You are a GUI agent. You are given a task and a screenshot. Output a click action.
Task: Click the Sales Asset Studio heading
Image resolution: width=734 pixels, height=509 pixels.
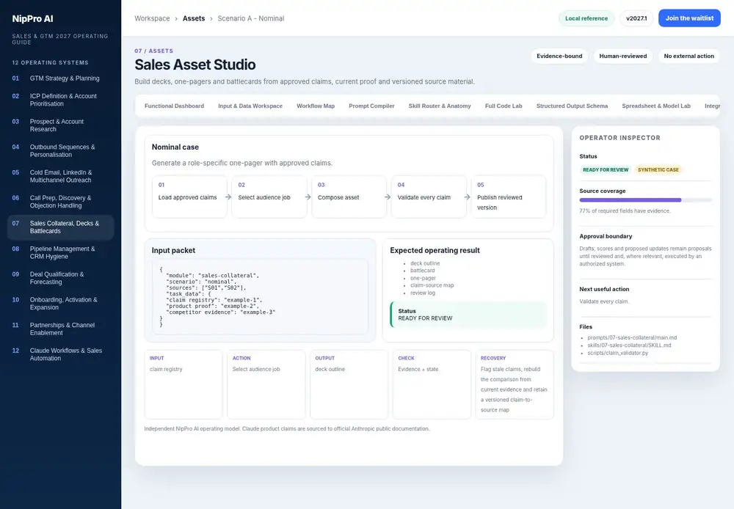195,65
